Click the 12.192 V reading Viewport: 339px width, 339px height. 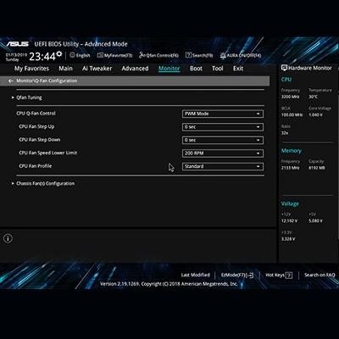click(289, 221)
